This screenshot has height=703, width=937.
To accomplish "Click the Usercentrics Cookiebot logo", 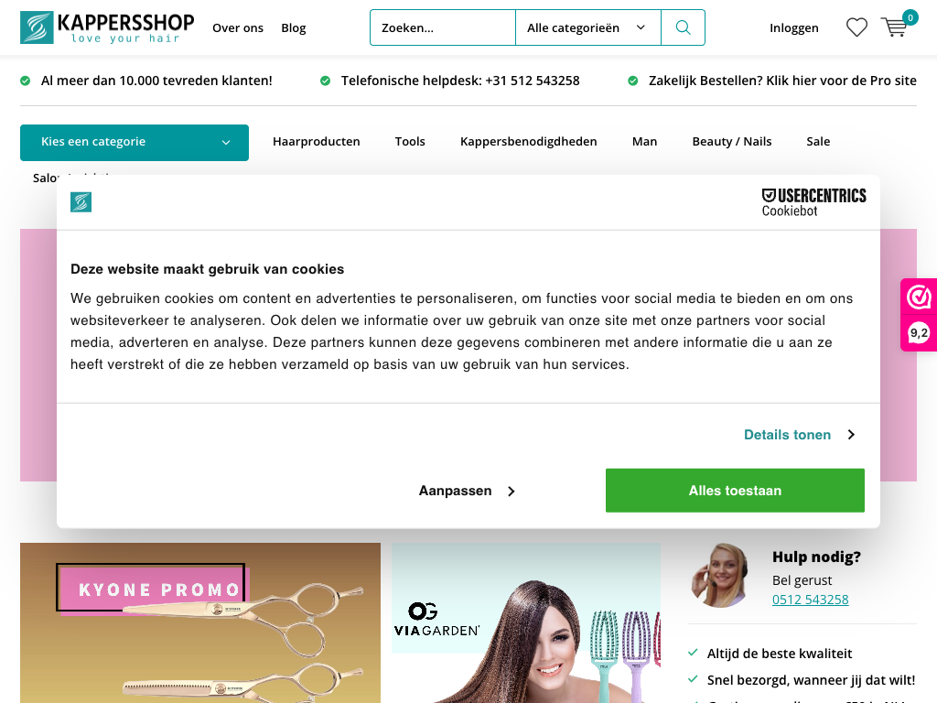I will point(813,202).
